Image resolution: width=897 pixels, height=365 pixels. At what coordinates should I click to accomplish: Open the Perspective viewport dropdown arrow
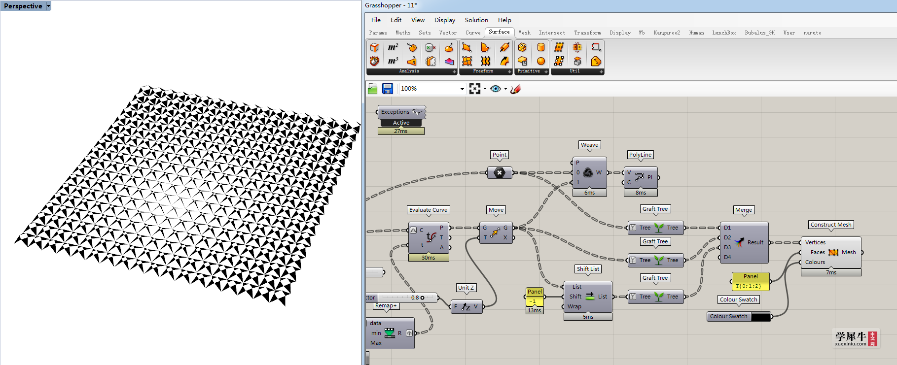click(48, 6)
